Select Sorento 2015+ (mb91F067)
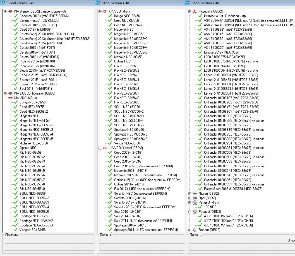Image resolution: width=295 pixels, height=256 pixels. pyautogui.click(x=38, y=84)
